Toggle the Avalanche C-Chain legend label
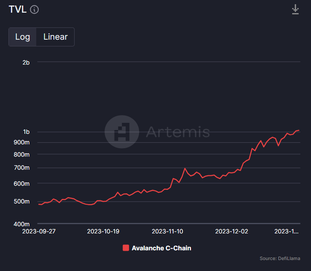311x271 pixels. [161, 248]
